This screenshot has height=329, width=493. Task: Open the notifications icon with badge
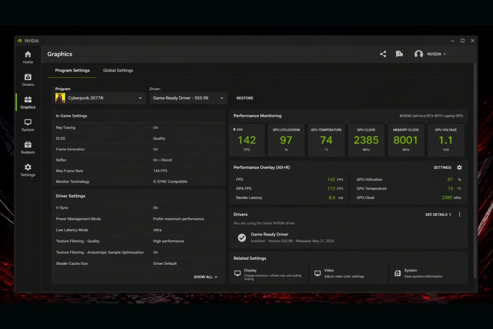point(399,54)
